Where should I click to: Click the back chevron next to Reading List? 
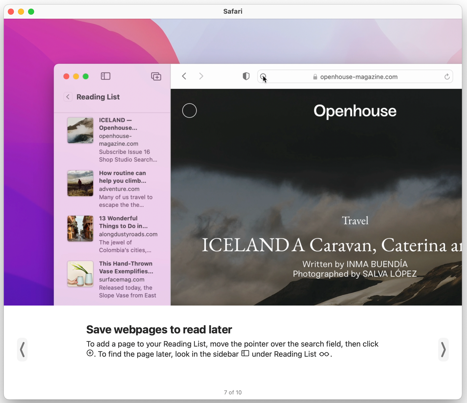pos(68,97)
